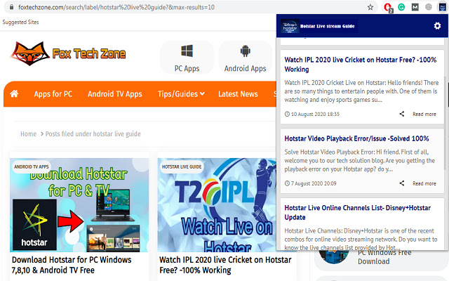The height and width of the screenshot is (281, 449).
Task: Go to home via the house icon
Action: pyautogui.click(x=14, y=93)
